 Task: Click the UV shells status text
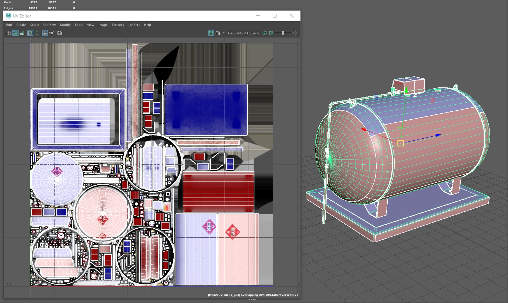[x=253, y=295]
